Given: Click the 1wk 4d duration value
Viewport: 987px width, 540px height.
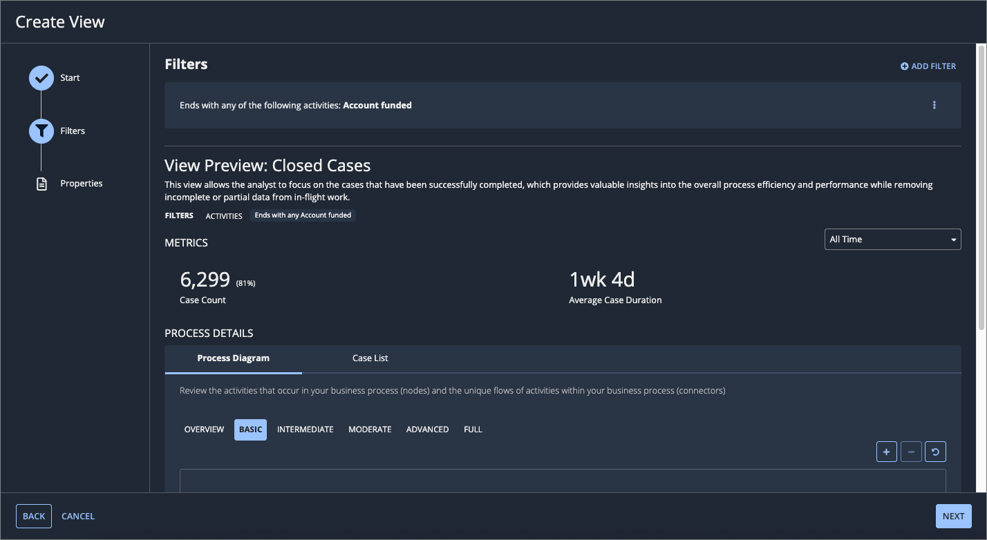Looking at the screenshot, I should 602,280.
